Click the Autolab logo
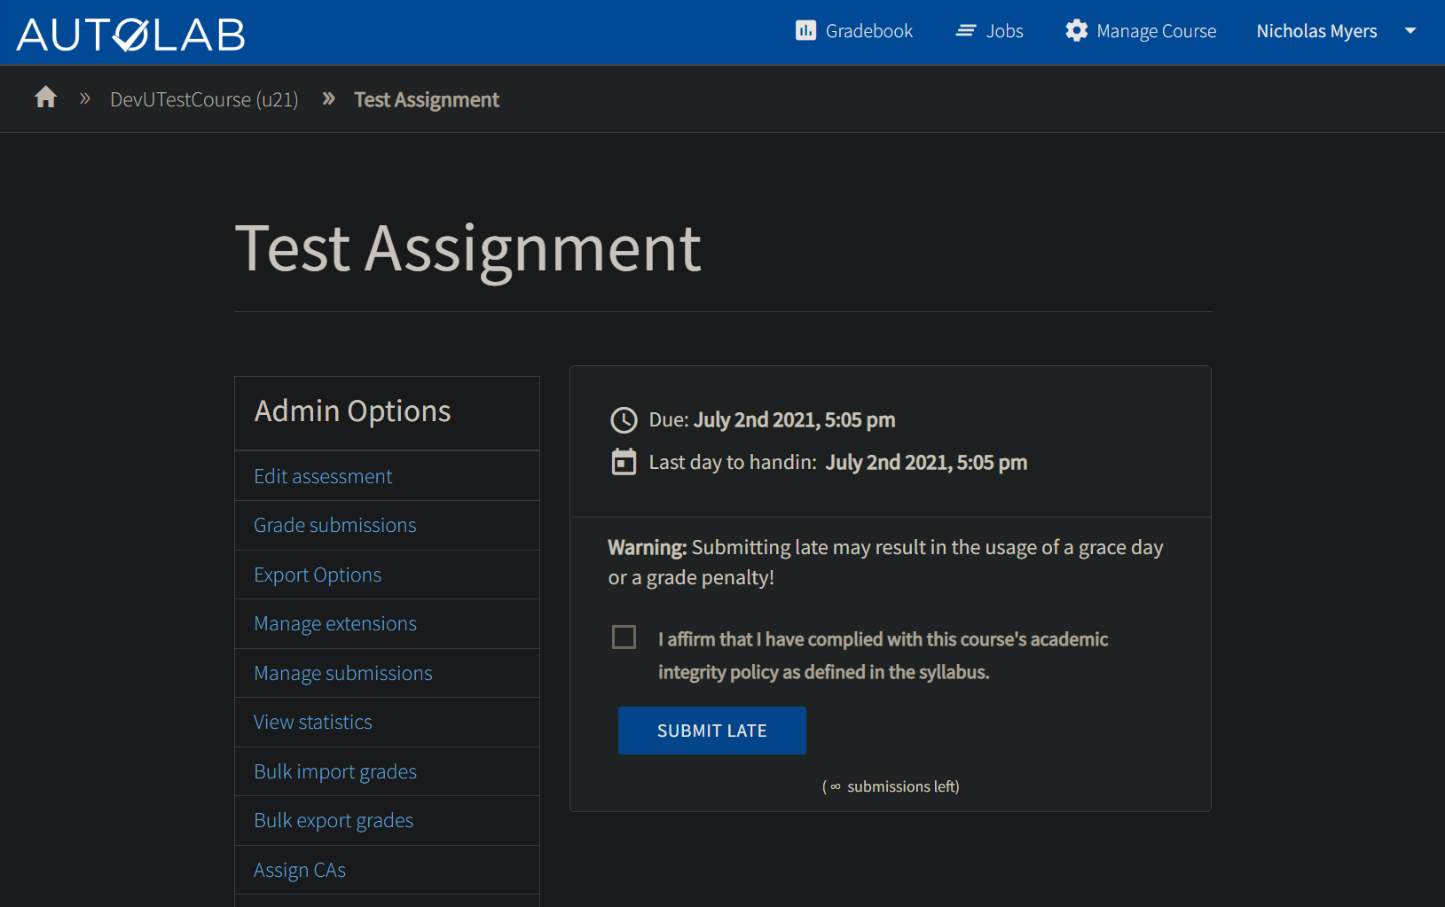This screenshot has width=1445, height=907. click(130, 35)
